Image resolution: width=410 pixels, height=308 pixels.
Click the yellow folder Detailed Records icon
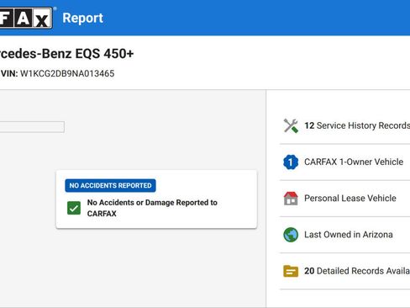[291, 271]
